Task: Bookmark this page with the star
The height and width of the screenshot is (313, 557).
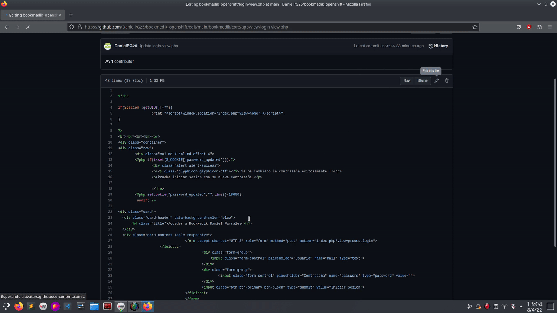Action: [x=475, y=27]
